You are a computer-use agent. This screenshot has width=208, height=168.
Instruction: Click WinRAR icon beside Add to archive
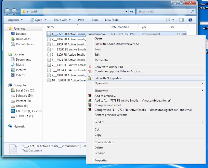[x=90, y=96]
